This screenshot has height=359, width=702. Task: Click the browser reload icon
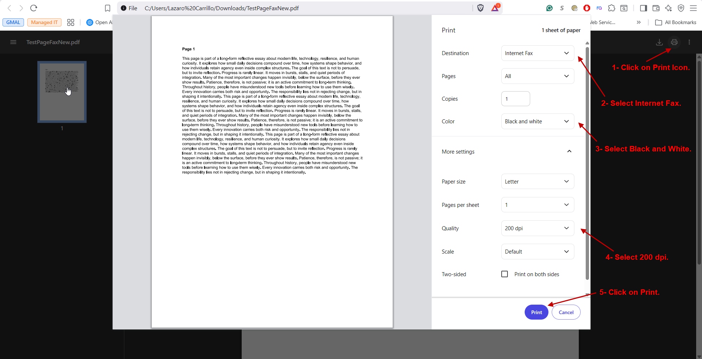pos(34,8)
